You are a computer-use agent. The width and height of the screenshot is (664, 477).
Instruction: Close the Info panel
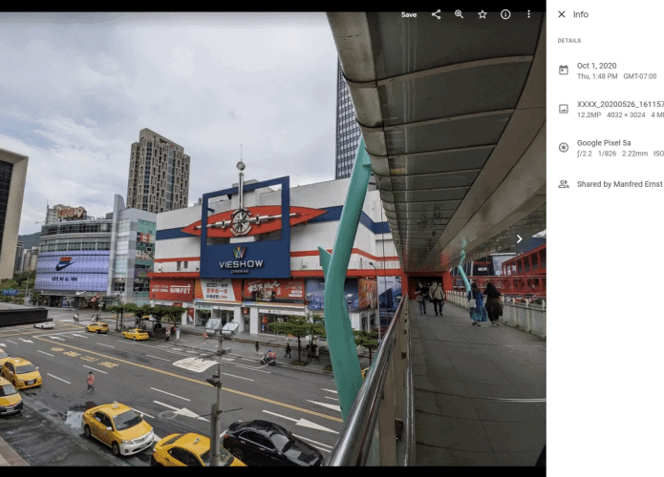(x=562, y=14)
